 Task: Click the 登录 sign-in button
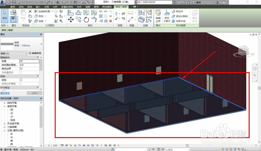[x=197, y=2]
